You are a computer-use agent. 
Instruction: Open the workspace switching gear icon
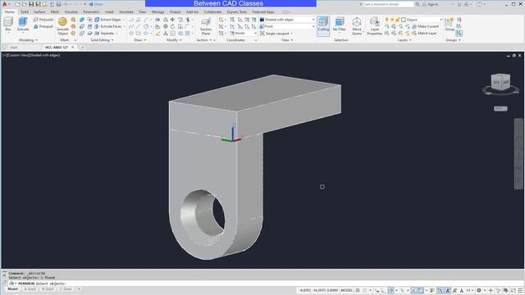pos(479,290)
